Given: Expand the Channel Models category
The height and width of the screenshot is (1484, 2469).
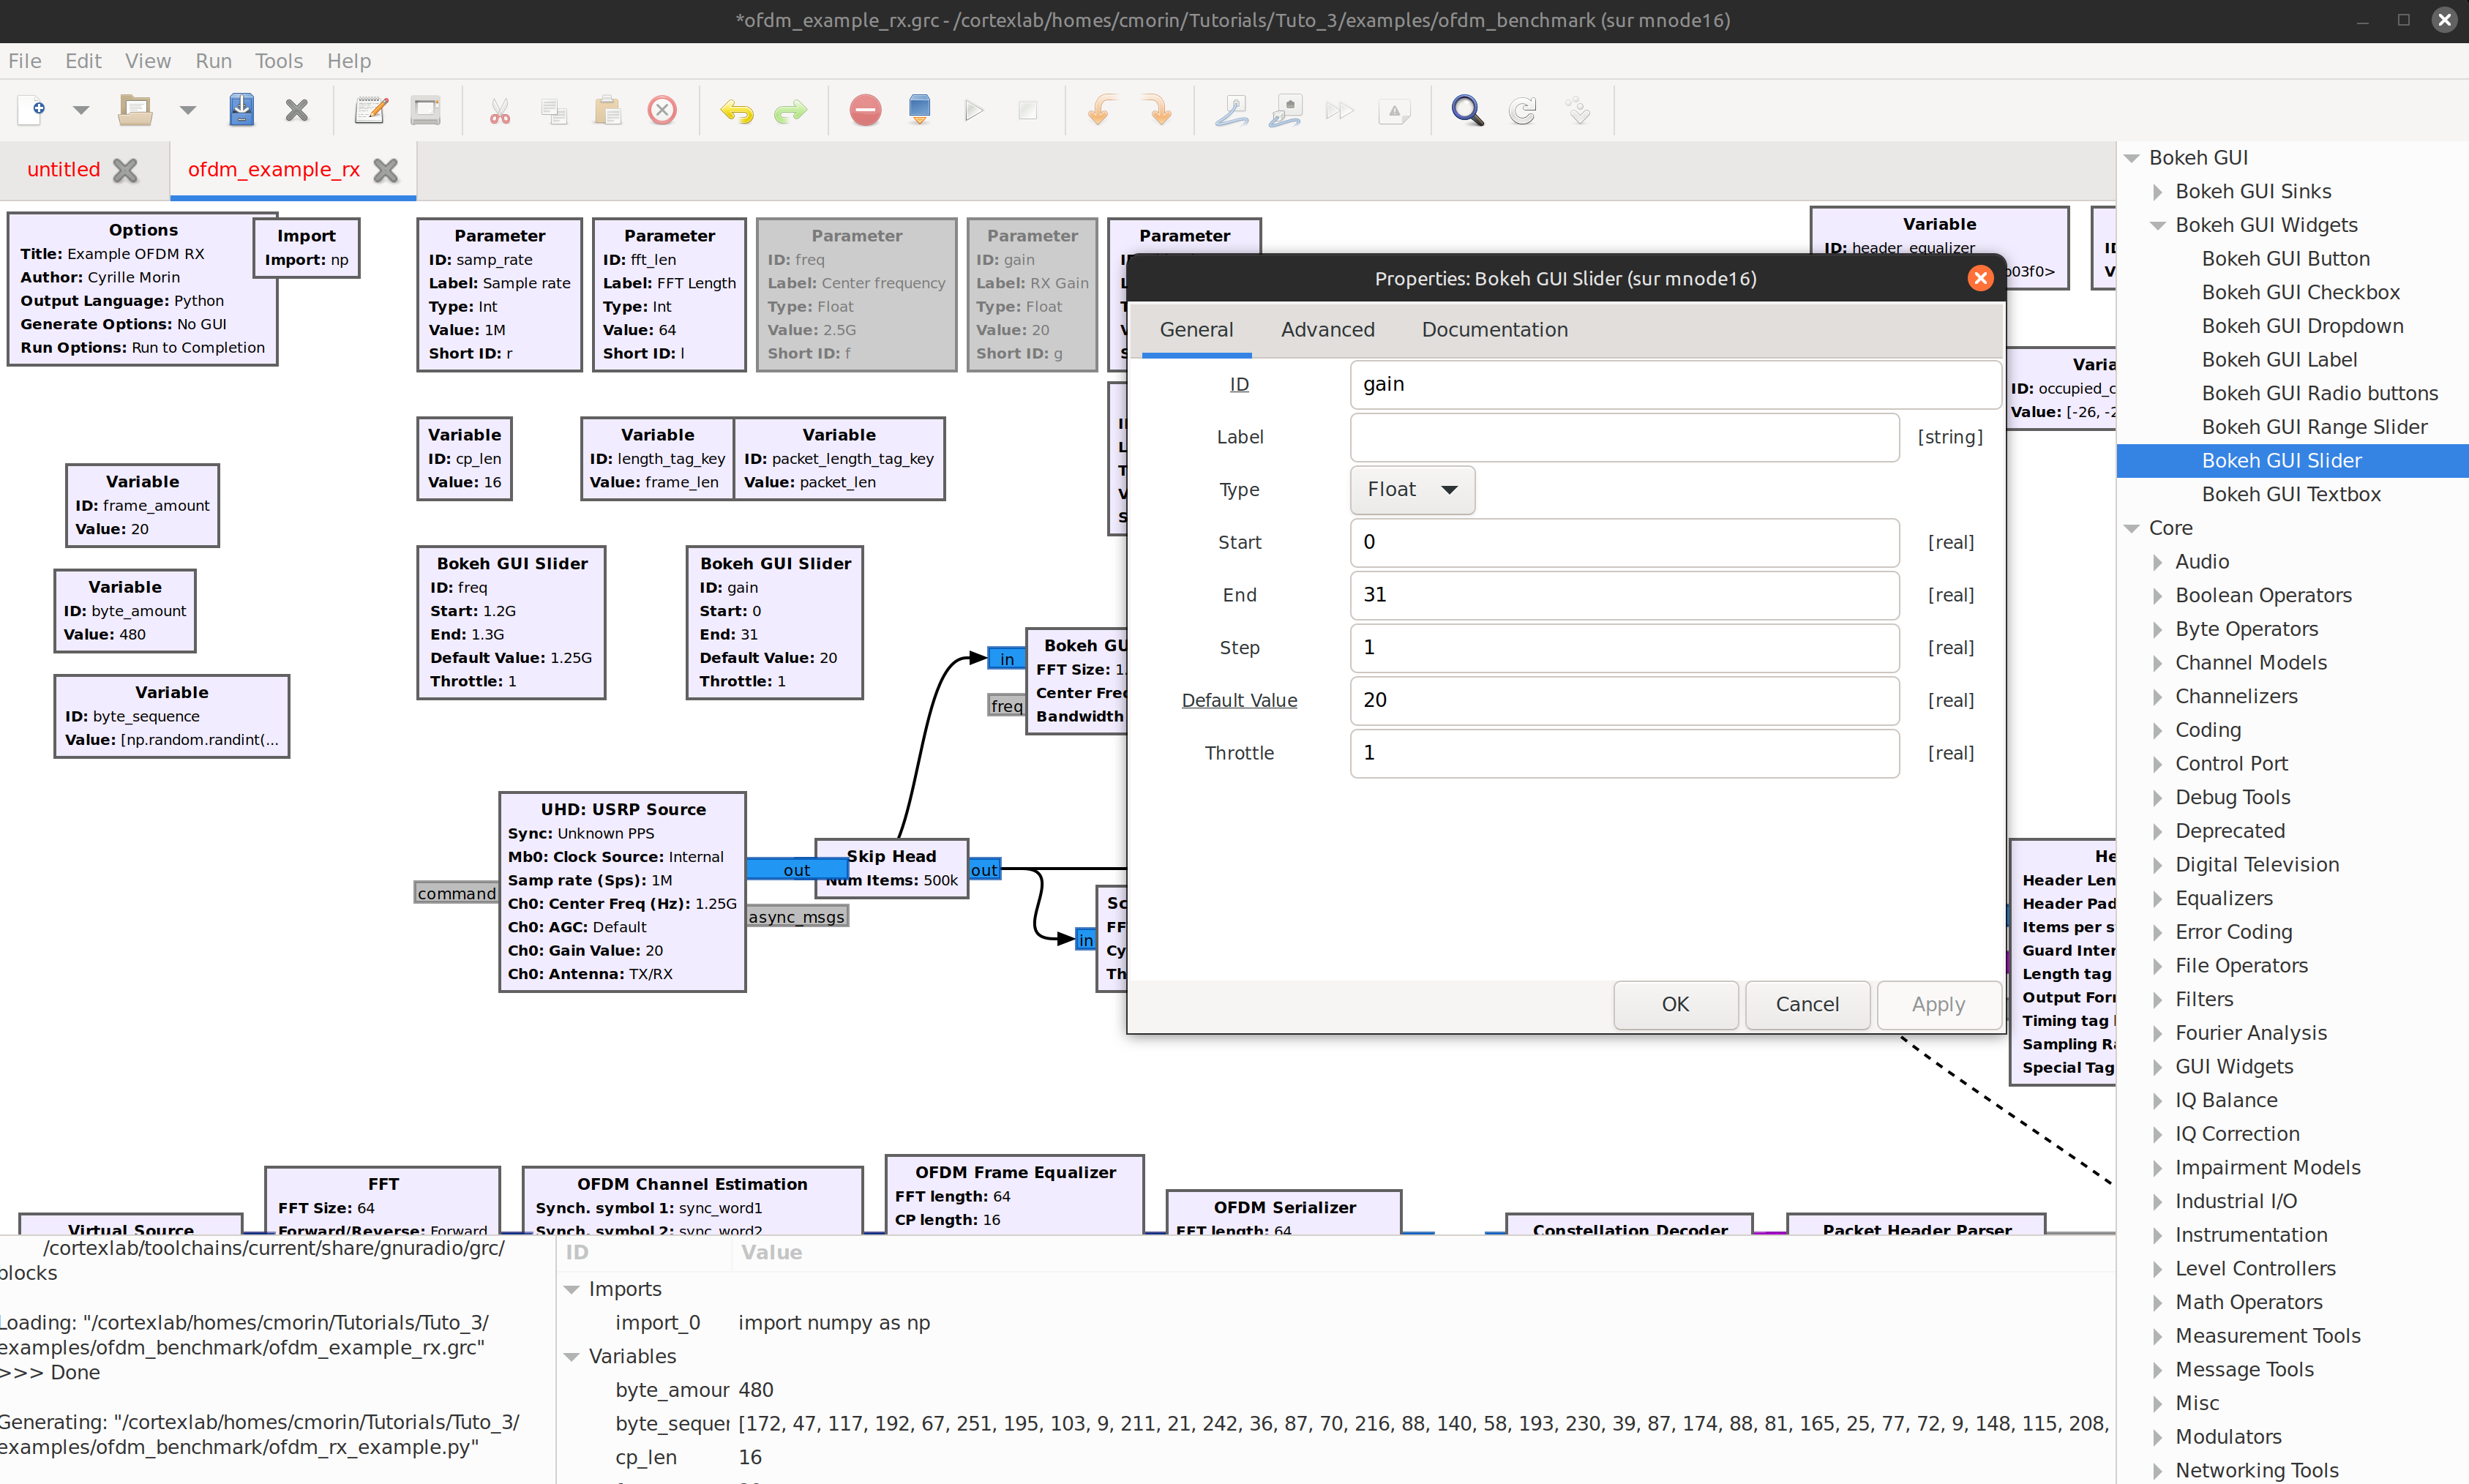Looking at the screenshot, I should click(x=2157, y=663).
